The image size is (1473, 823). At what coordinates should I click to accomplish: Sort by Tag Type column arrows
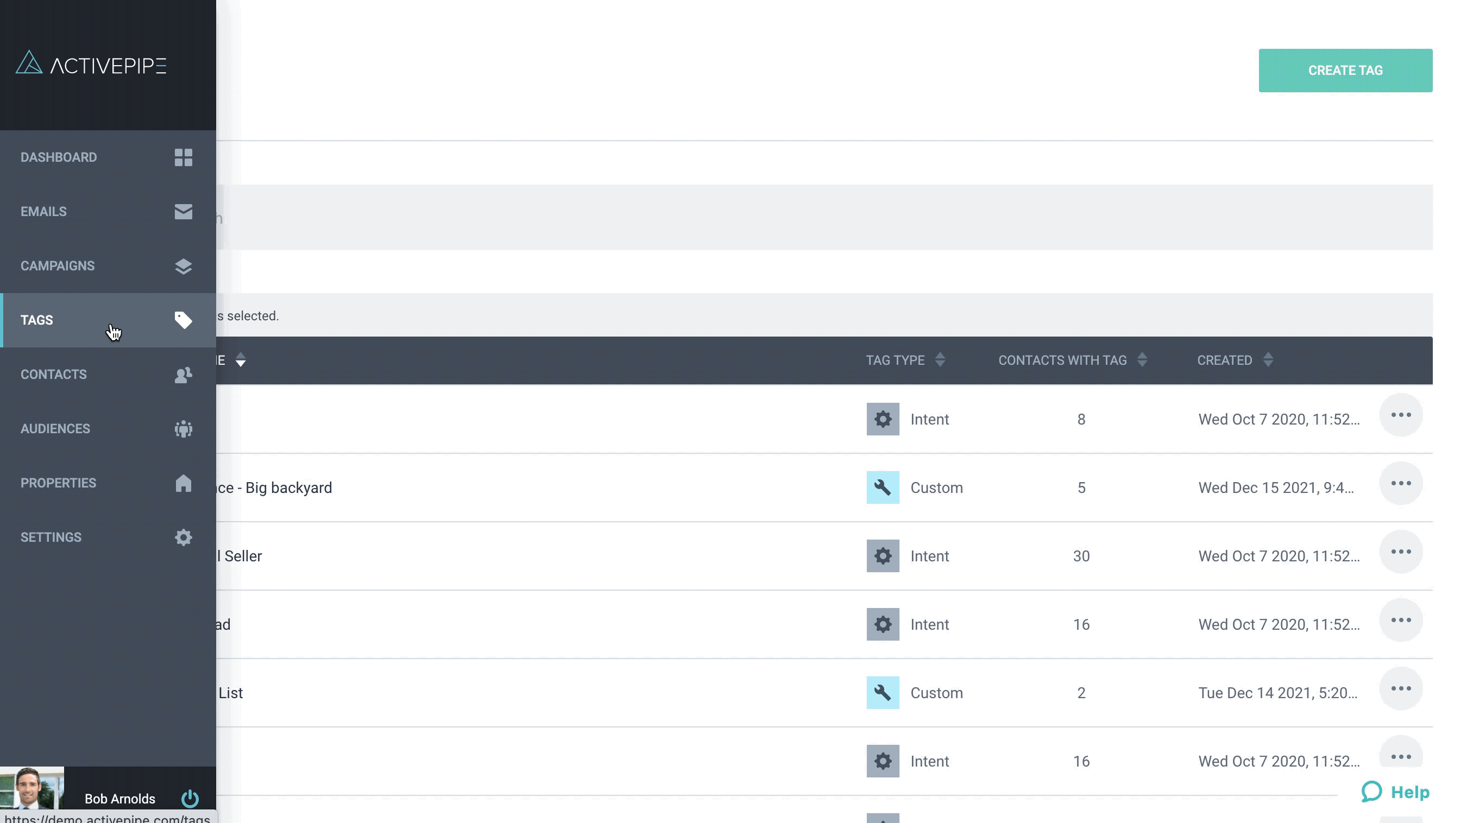point(940,360)
